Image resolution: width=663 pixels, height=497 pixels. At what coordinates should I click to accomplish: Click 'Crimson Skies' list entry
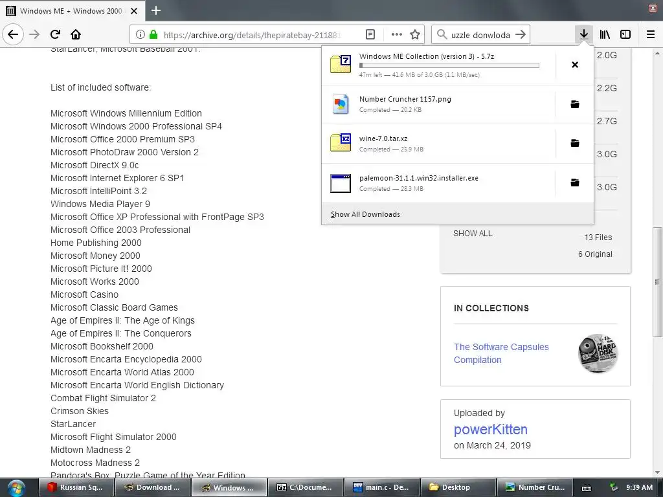tap(79, 411)
